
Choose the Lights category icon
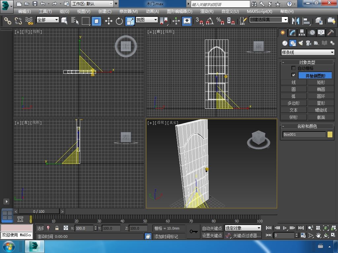coord(301,43)
